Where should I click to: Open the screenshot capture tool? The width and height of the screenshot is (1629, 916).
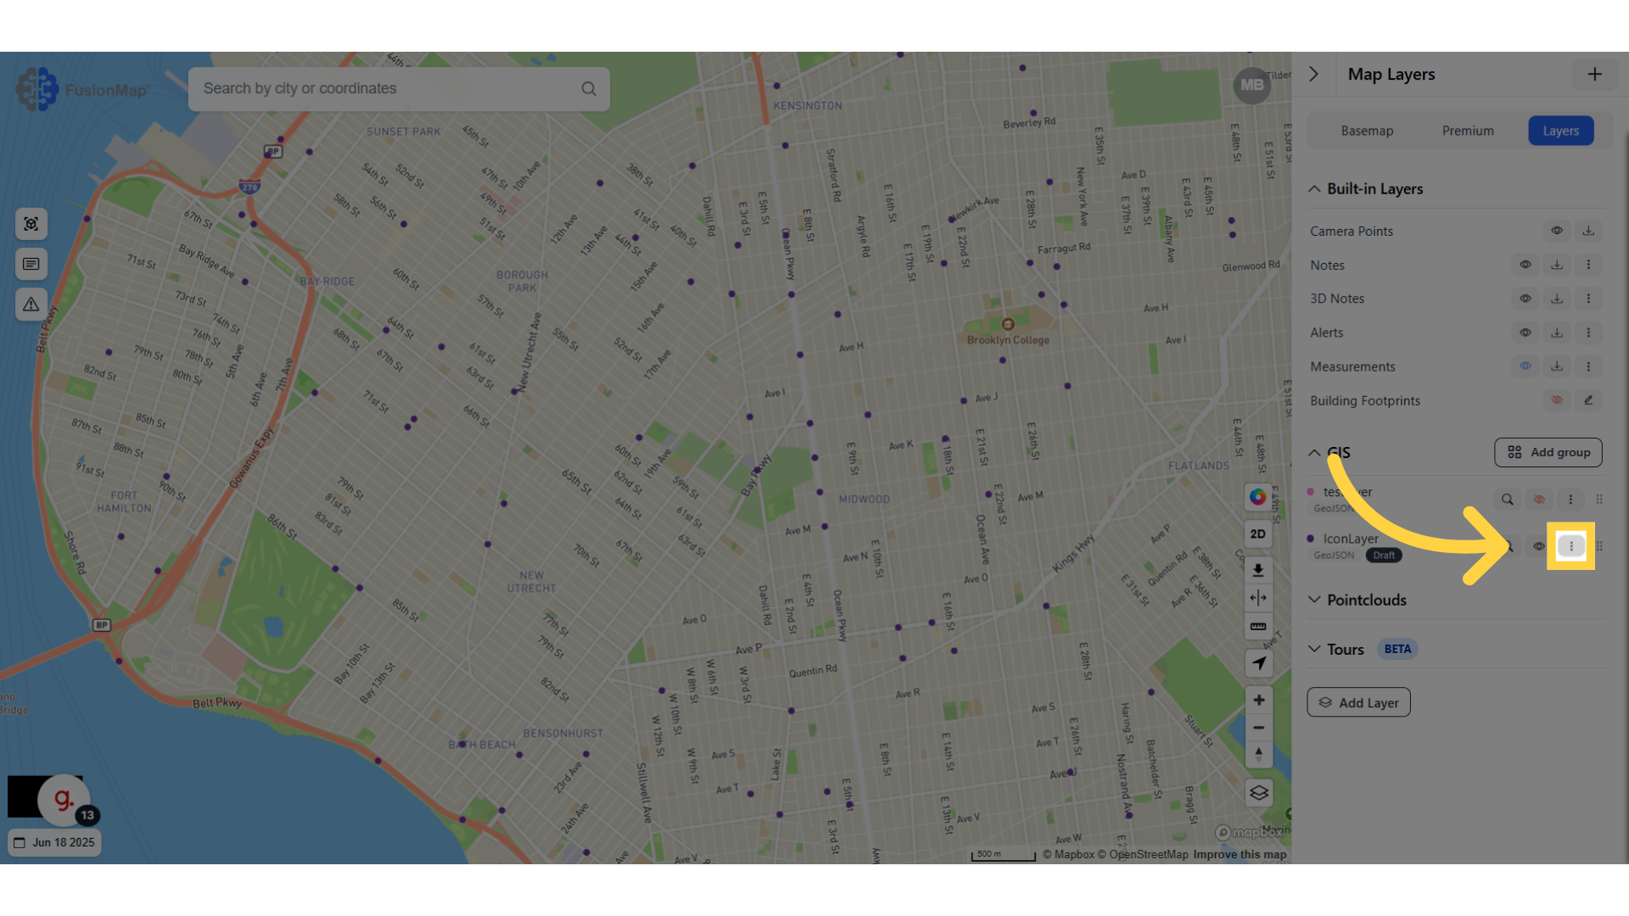[31, 224]
